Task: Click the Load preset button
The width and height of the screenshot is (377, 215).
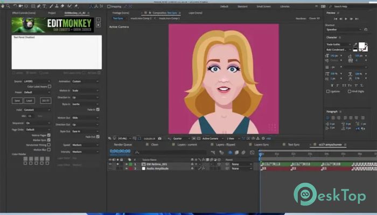Action: [29, 101]
